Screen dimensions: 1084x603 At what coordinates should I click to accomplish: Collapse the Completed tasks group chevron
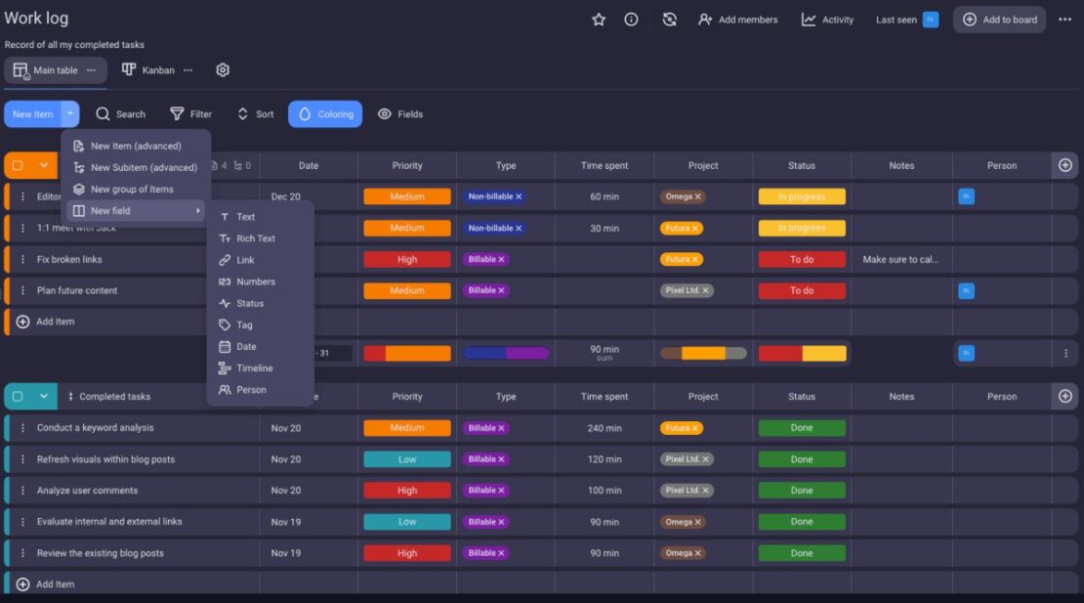coord(44,396)
